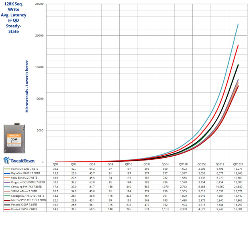Click the QD256 column header

tap(202, 164)
